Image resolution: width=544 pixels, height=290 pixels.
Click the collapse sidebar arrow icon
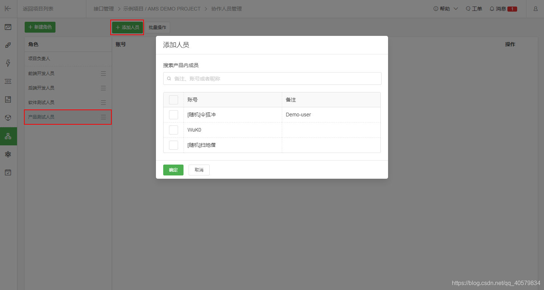[x=8, y=9]
